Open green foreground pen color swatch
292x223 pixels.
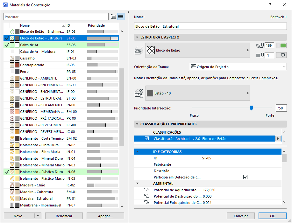281,45
